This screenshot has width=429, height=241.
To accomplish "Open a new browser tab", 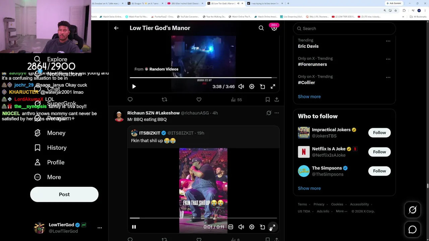I will [x=288, y=3].
